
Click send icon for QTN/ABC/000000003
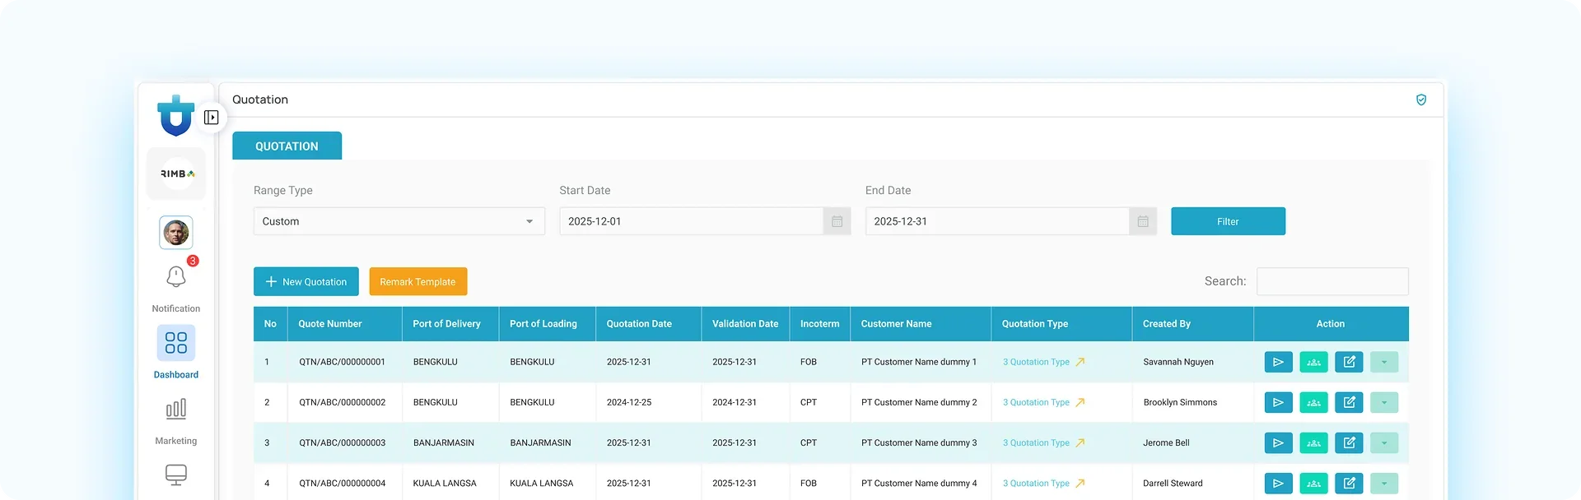1278,442
